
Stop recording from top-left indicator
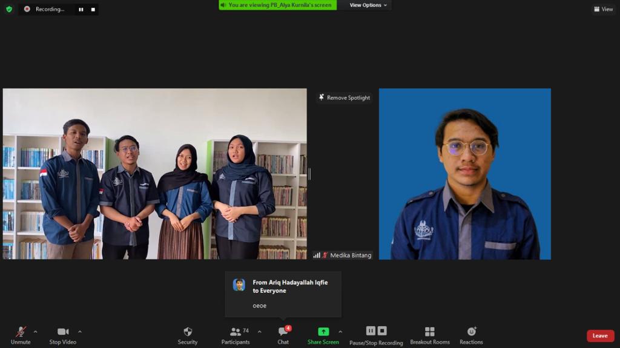(93, 10)
